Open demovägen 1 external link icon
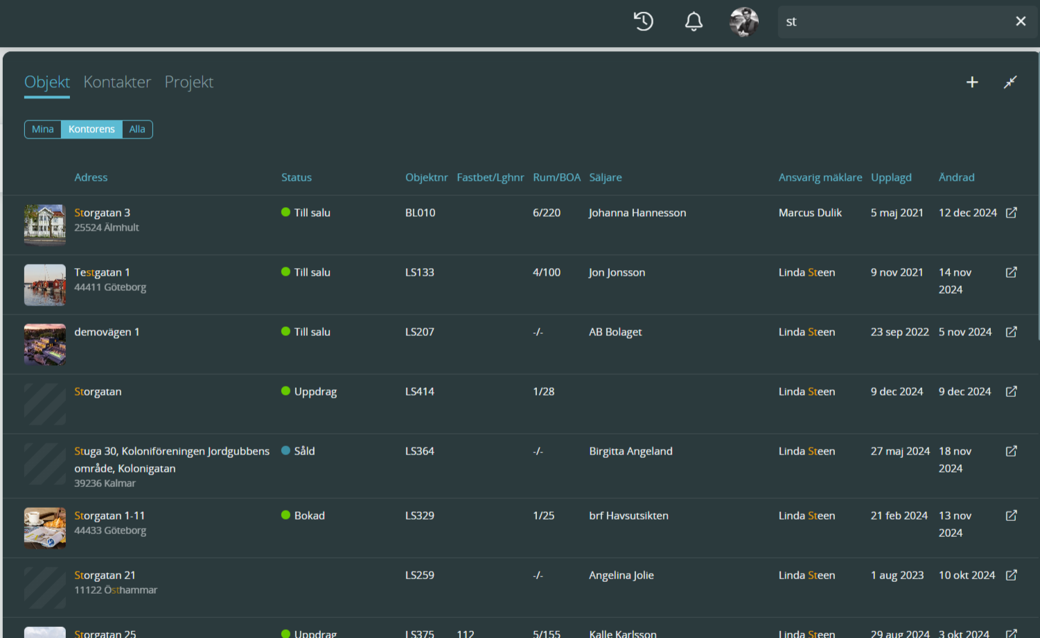Image resolution: width=1040 pixels, height=638 pixels. pyautogui.click(x=1012, y=332)
